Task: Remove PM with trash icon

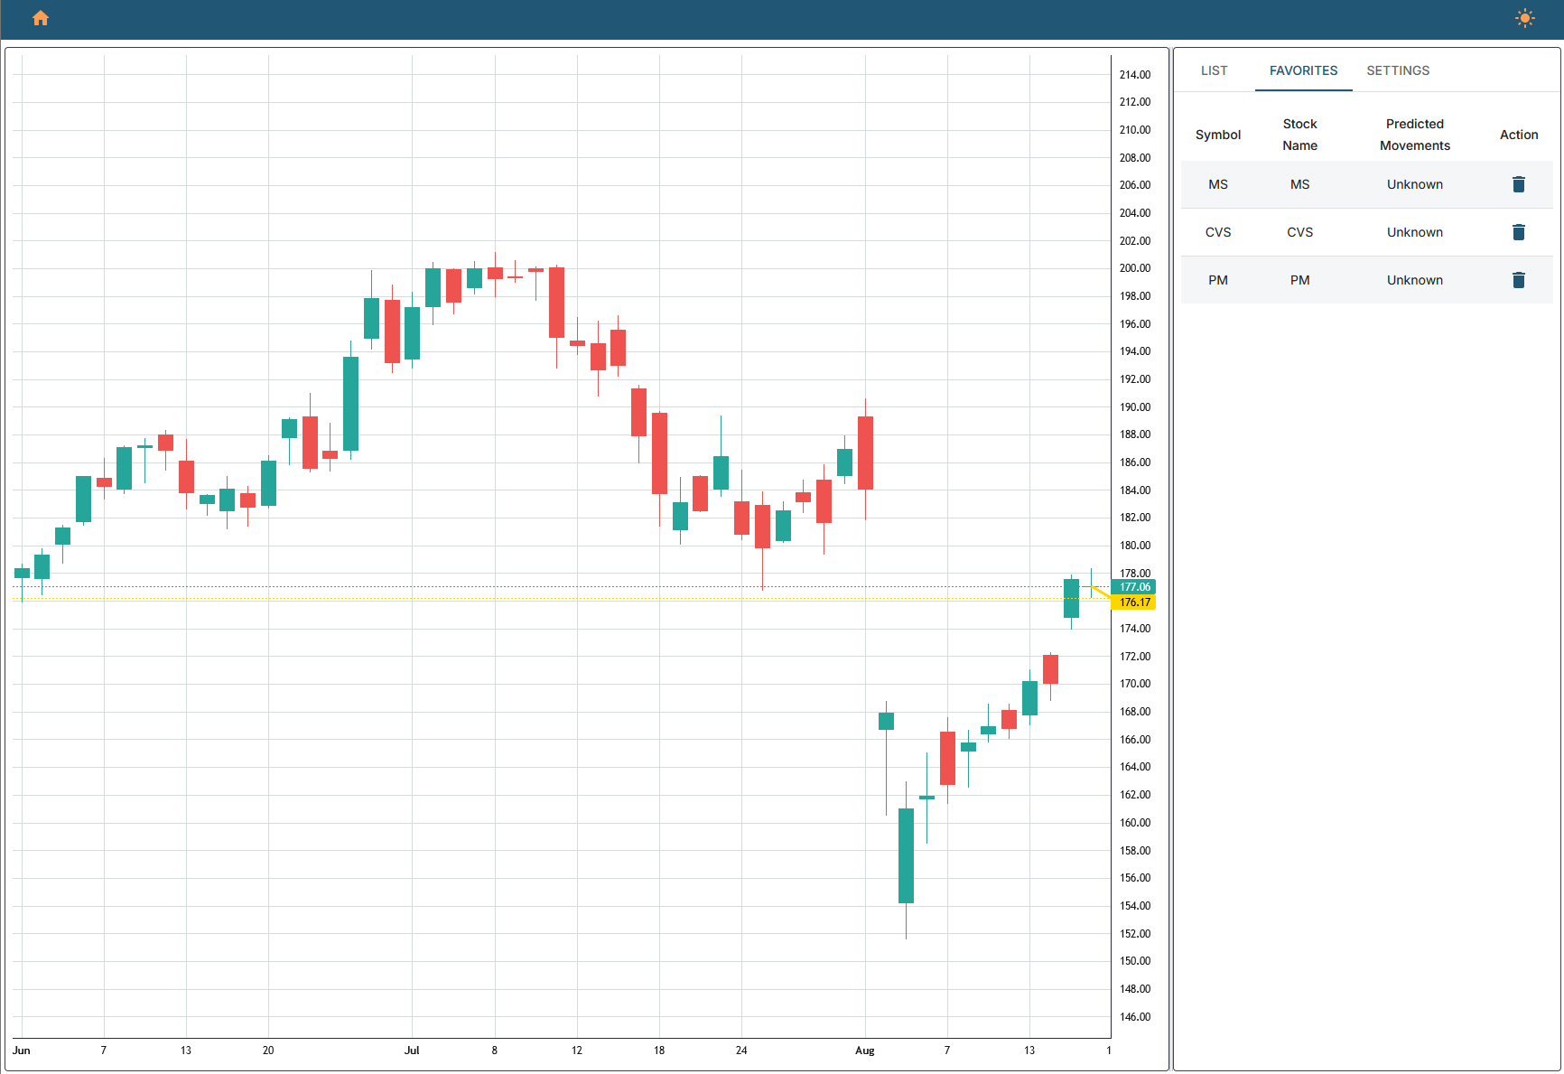Action: pyautogui.click(x=1518, y=280)
